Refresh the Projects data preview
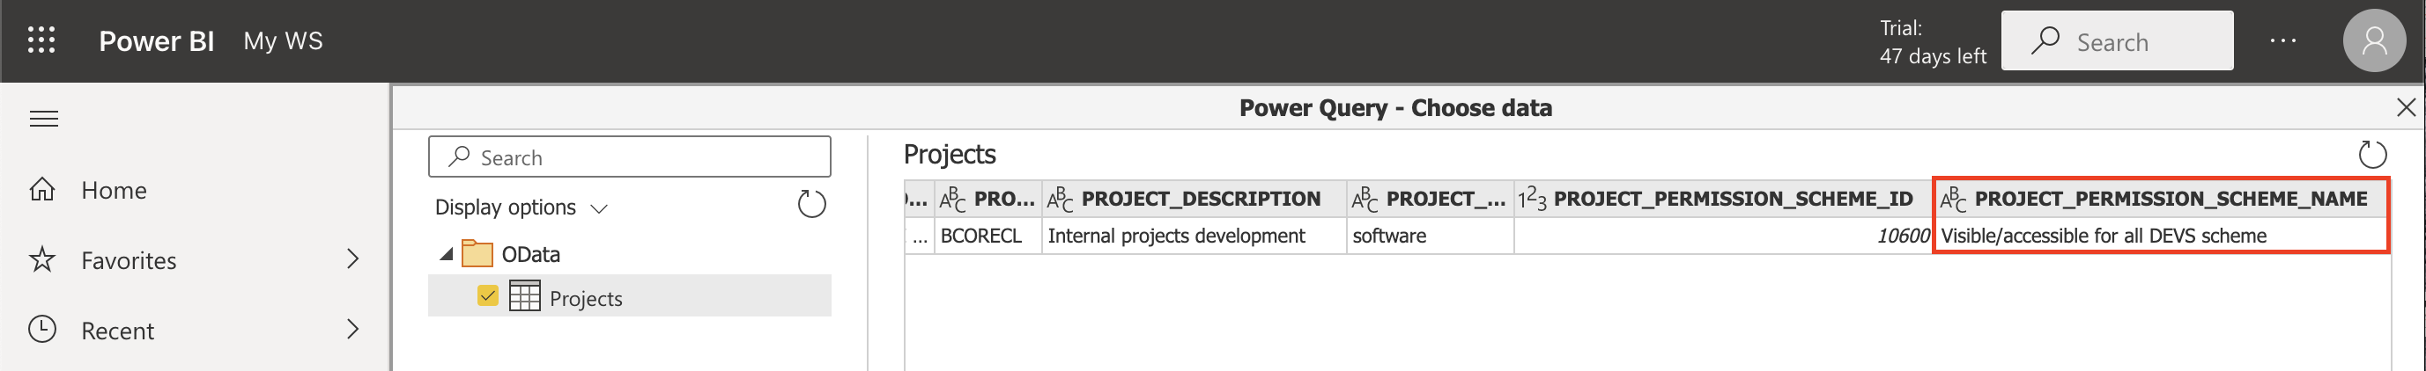Screen dimensions: 2426x371 2371,154
